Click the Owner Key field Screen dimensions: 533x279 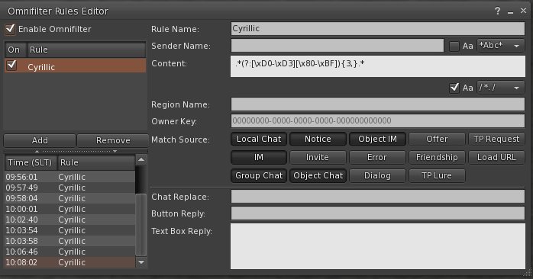point(378,121)
